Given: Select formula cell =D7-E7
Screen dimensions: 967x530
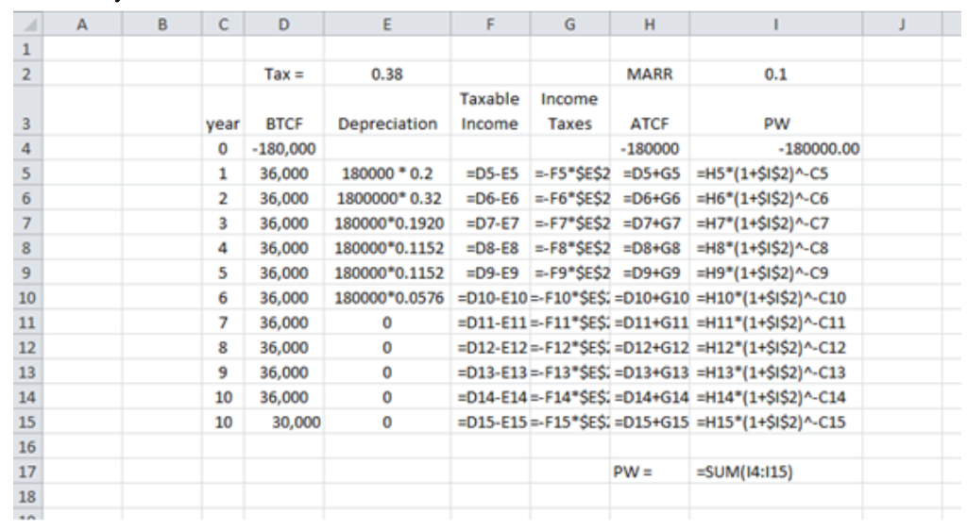Looking at the screenshot, I should coord(490,223).
